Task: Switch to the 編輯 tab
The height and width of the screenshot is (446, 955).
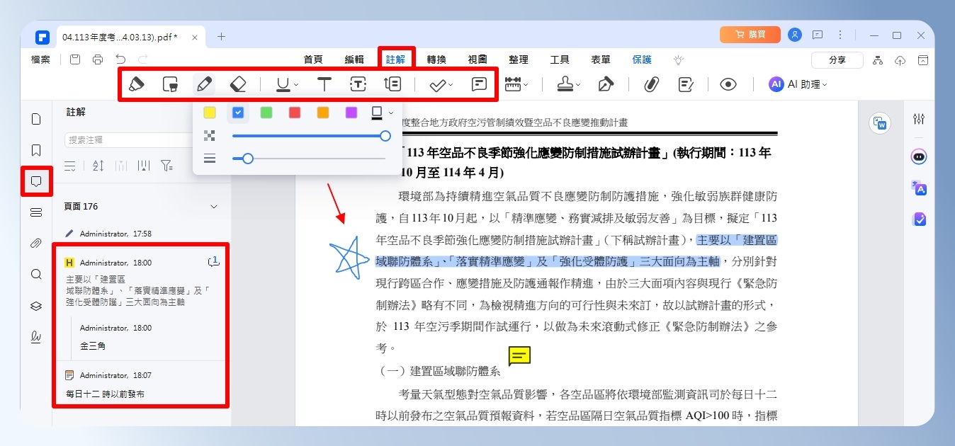Action: click(x=354, y=60)
